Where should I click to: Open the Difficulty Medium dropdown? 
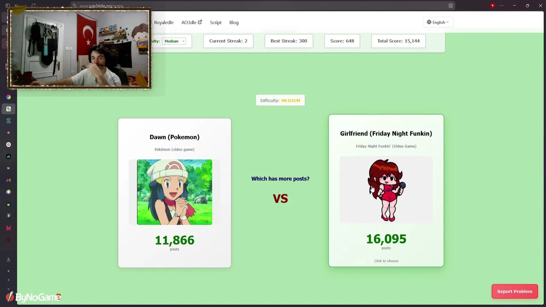click(x=174, y=41)
